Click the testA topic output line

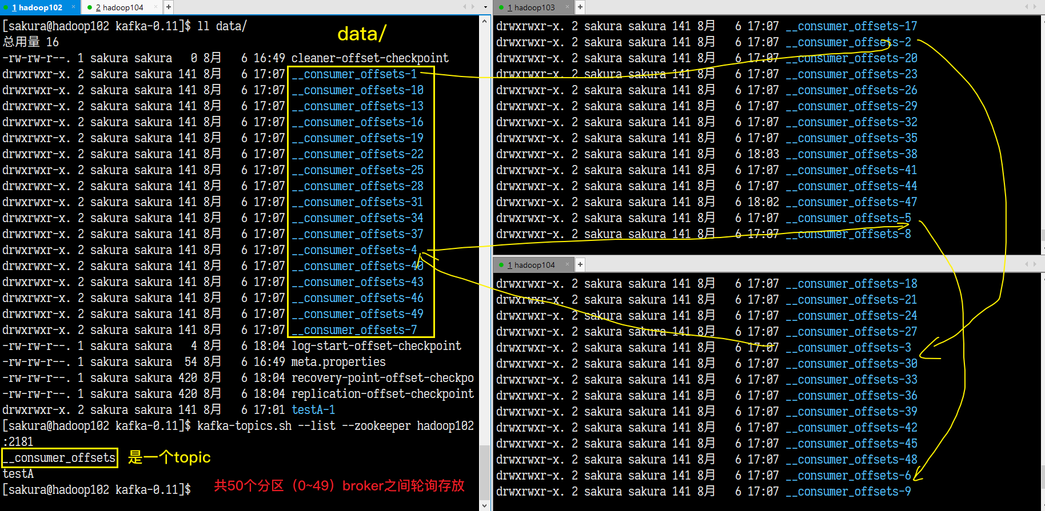coord(18,474)
